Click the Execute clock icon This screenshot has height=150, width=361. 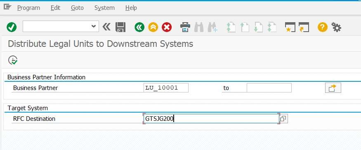pos(13,60)
